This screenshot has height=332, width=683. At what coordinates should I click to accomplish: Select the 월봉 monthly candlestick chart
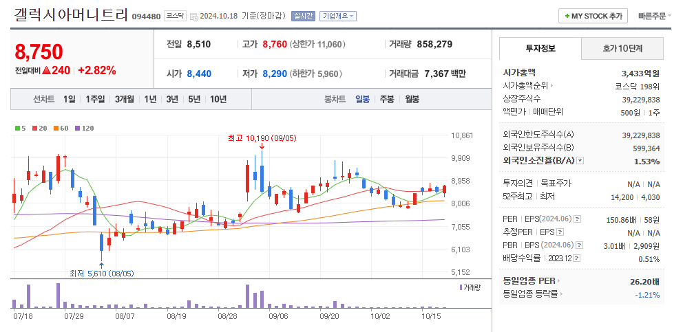pos(412,99)
